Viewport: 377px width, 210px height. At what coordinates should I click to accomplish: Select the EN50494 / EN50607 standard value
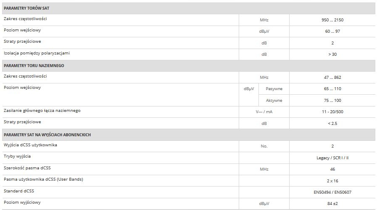pyautogui.click(x=332, y=192)
